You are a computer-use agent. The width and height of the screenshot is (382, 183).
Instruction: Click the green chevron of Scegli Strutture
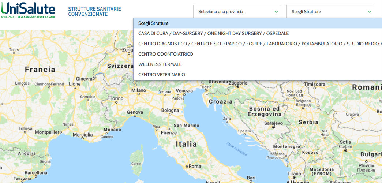coord(370,12)
